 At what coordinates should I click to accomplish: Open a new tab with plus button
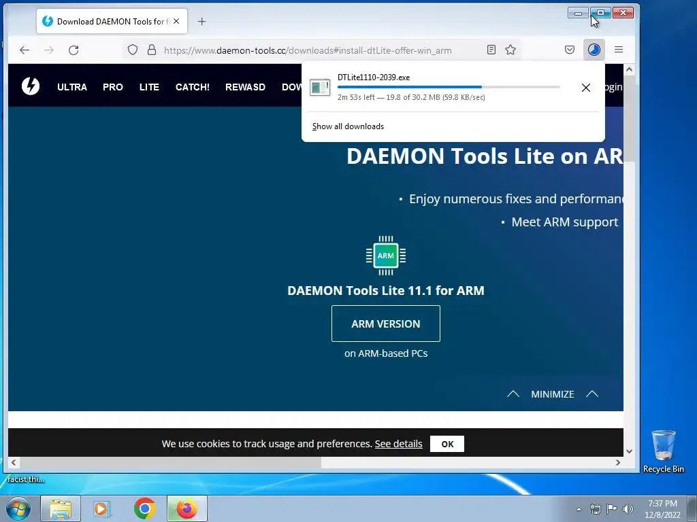click(x=201, y=21)
